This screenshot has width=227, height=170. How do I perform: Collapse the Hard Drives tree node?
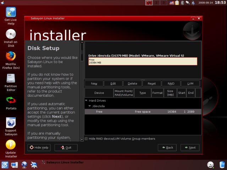point(86,101)
